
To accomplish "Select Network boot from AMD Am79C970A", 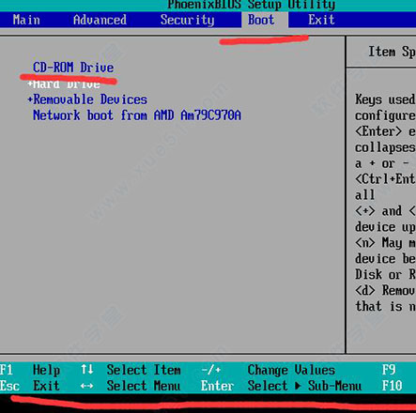I will pyautogui.click(x=137, y=115).
